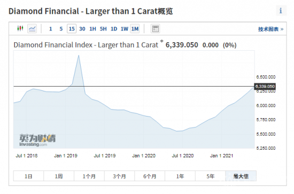Open the info icon beside the title
This screenshot has width=294, height=194.
(x=281, y=11)
